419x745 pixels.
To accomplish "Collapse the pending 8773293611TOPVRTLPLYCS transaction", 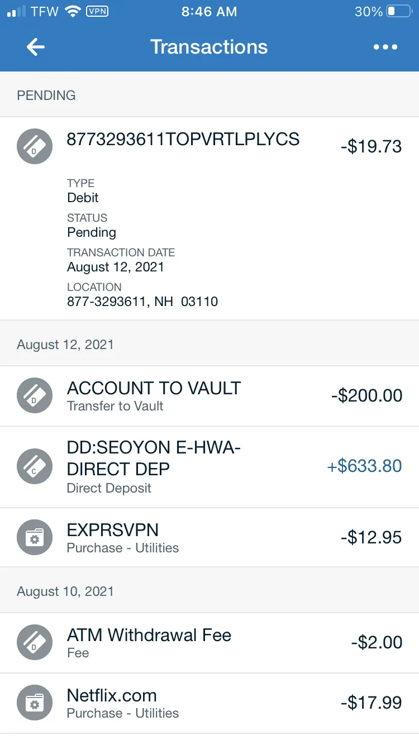I will pyautogui.click(x=209, y=218).
